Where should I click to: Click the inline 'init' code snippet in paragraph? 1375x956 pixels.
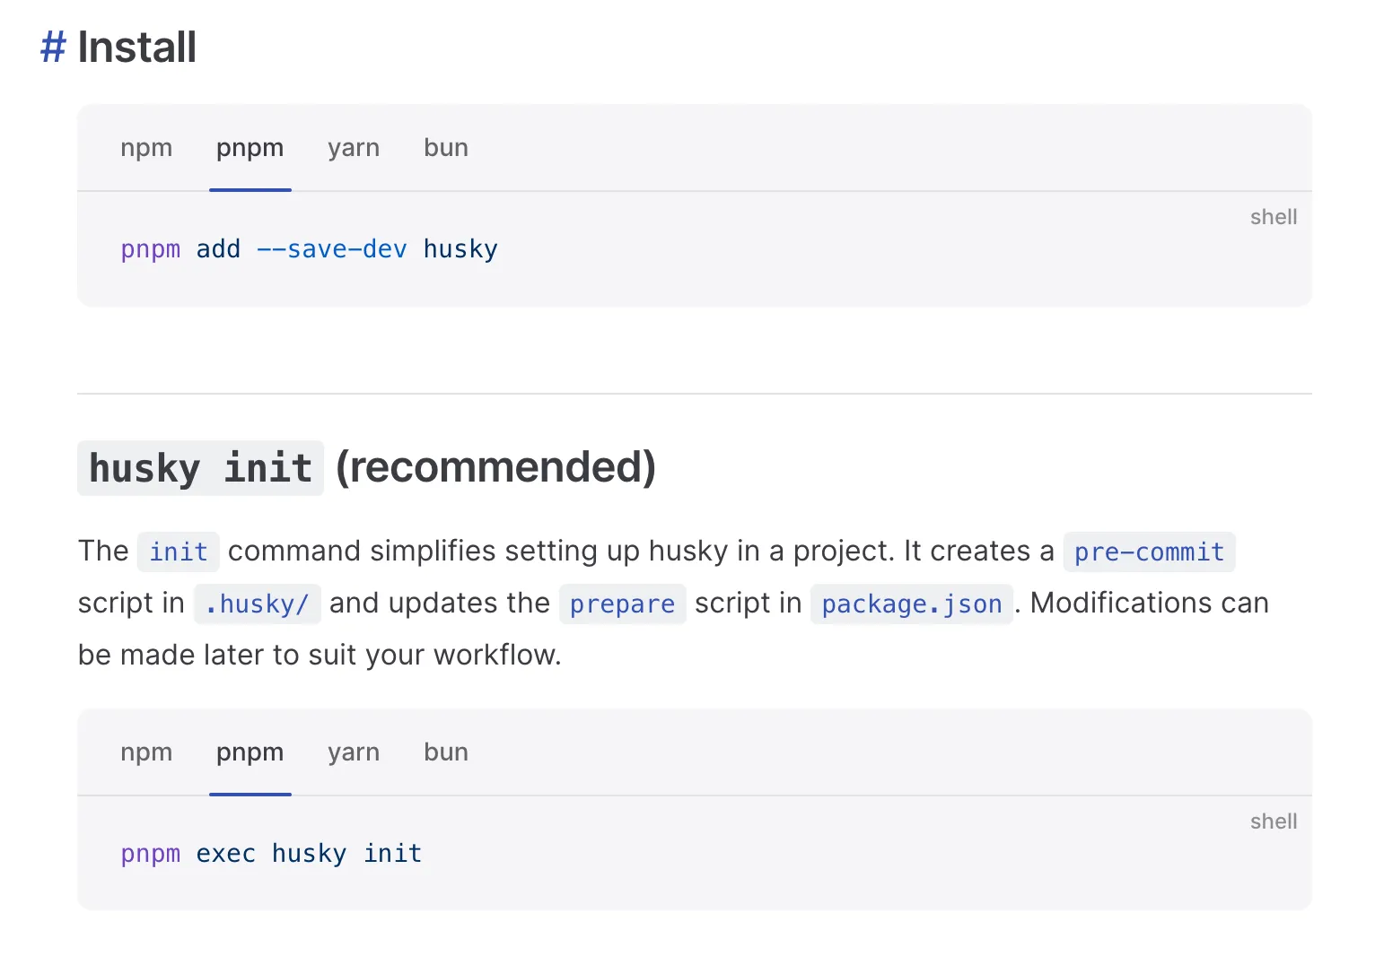click(x=179, y=552)
